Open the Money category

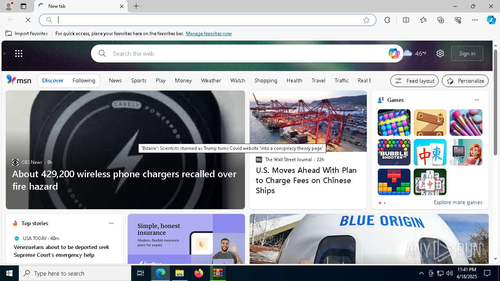(x=183, y=80)
